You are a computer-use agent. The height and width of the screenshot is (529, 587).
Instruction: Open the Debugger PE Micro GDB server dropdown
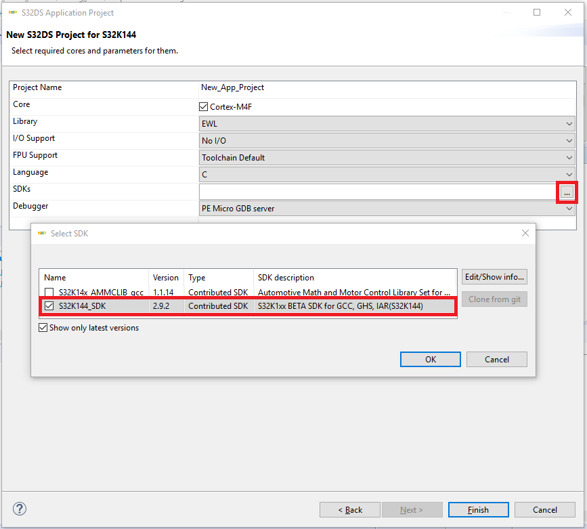tap(387, 209)
